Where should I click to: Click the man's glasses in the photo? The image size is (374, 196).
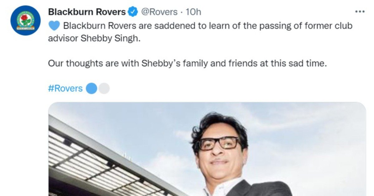click(x=219, y=143)
